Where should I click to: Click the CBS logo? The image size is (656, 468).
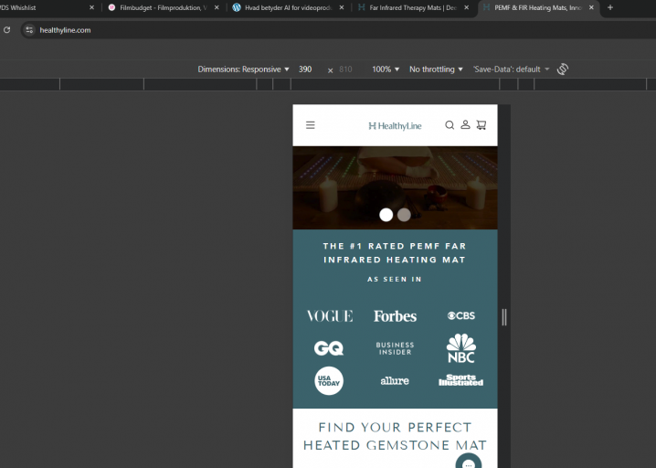pos(461,315)
